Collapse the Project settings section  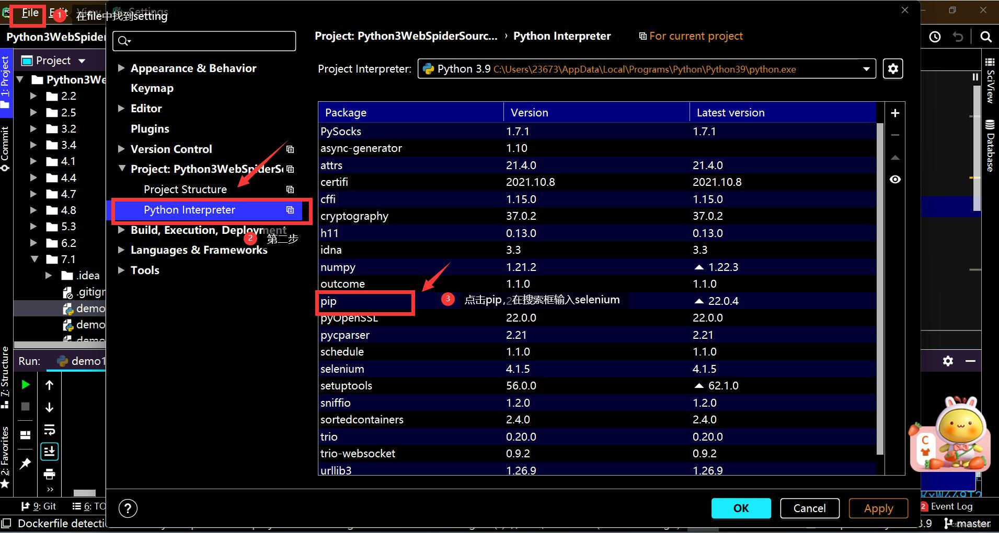[x=122, y=169]
